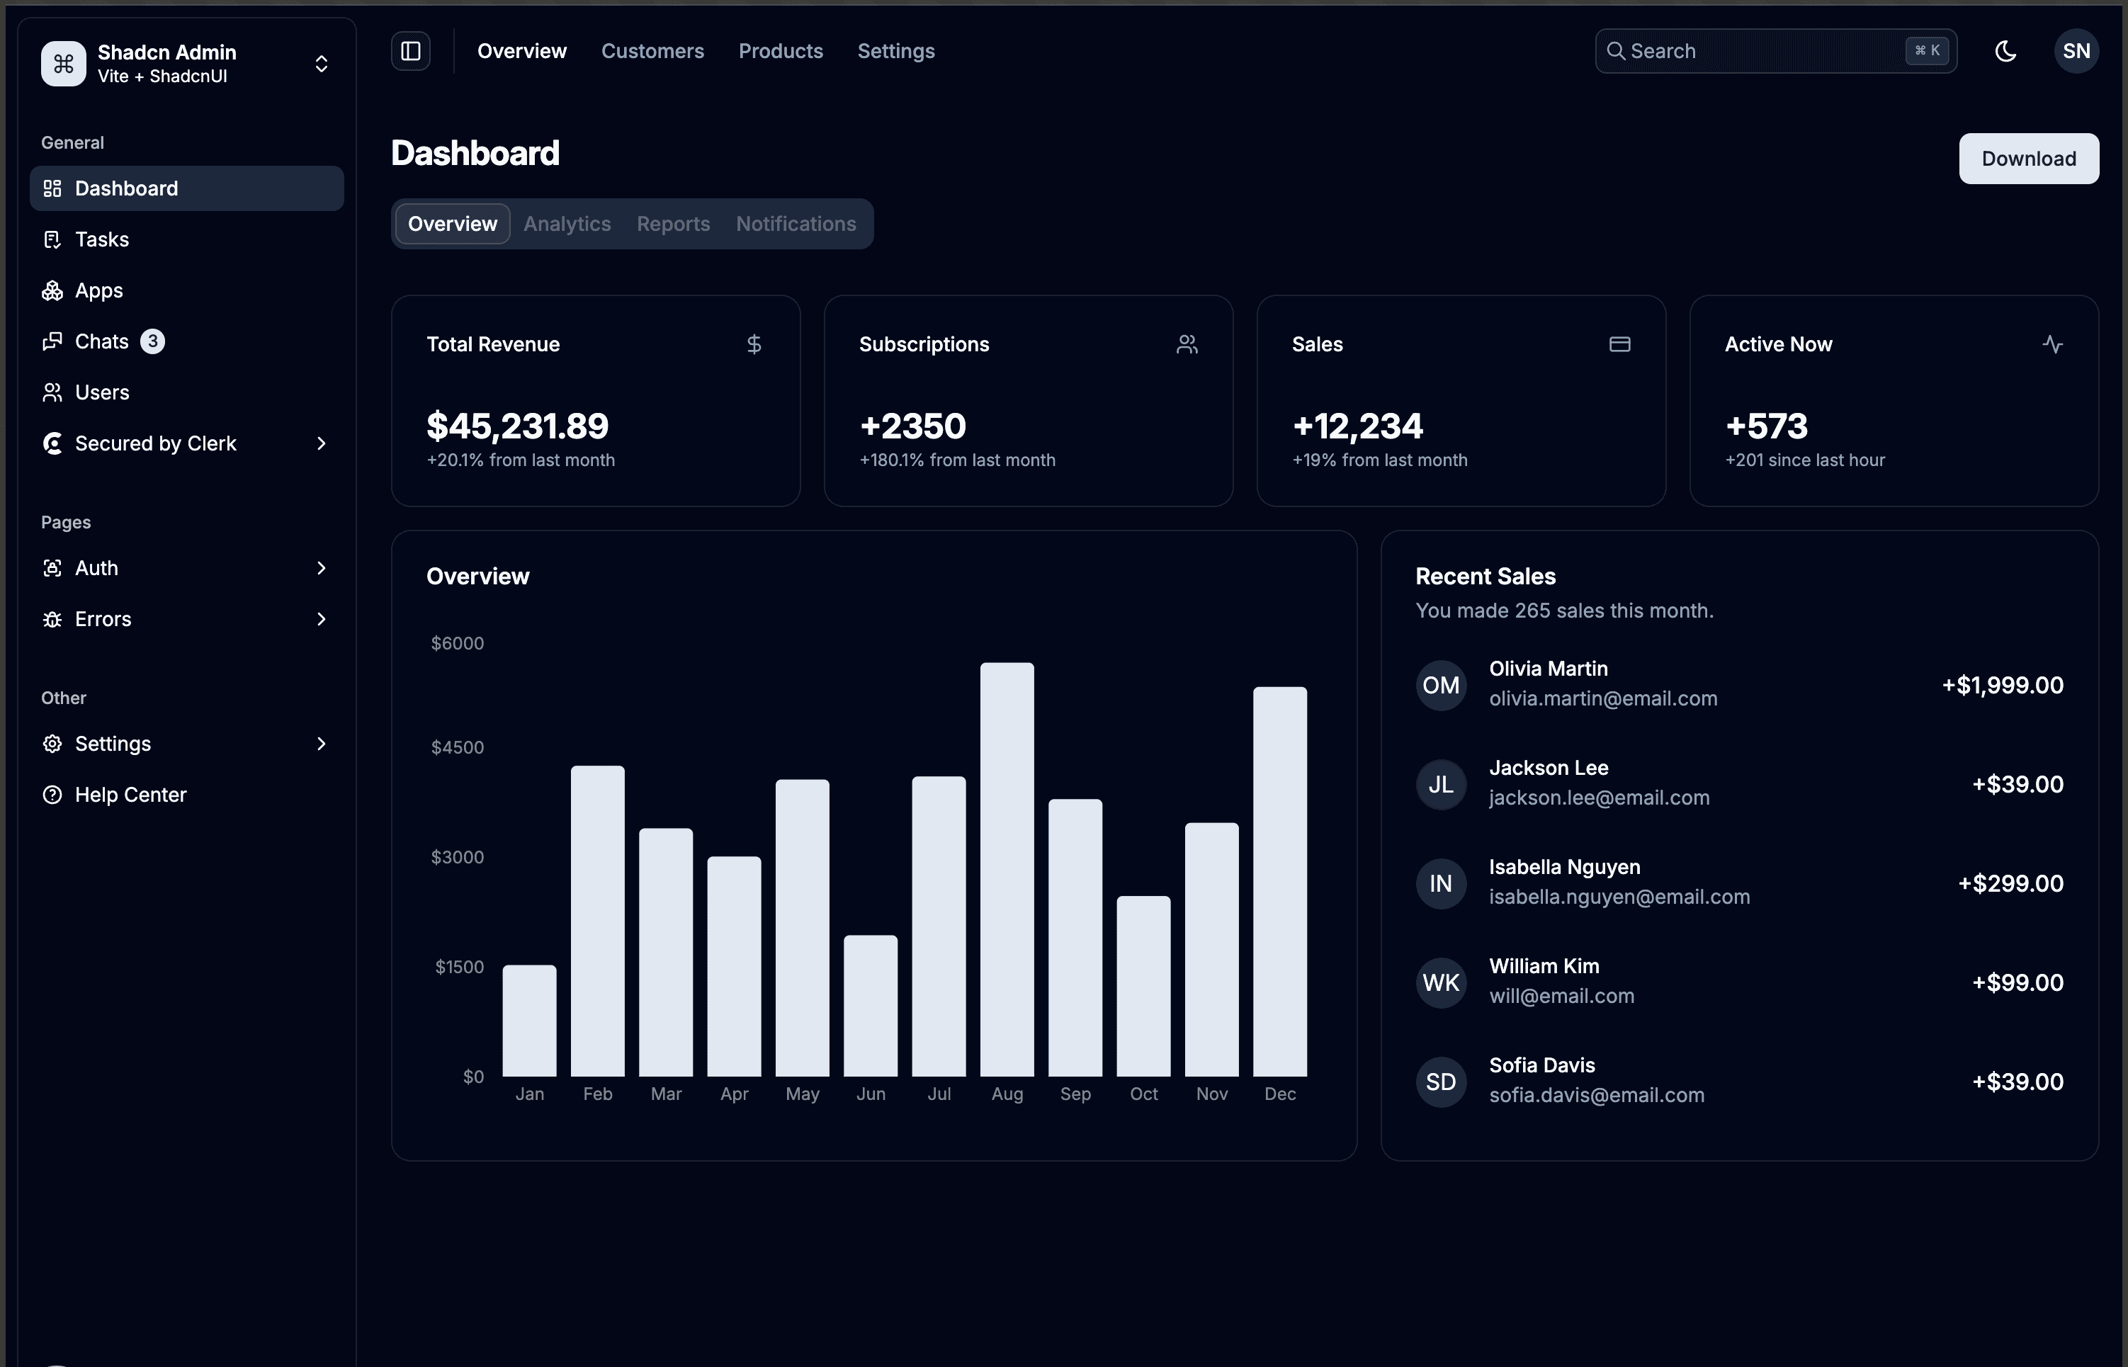This screenshot has height=1367, width=2128.
Task: Click the JL avatar for Jackson Lee
Action: click(1440, 785)
